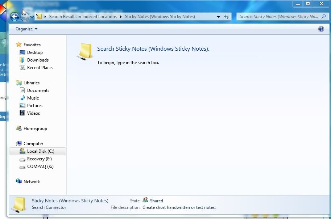
Task: Open the recent pages dropdown arrow
Action: tap(32, 17)
